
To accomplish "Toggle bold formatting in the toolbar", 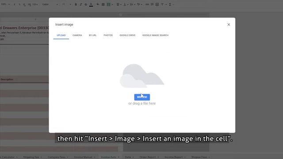I will pyautogui.click(x=76, y=4).
